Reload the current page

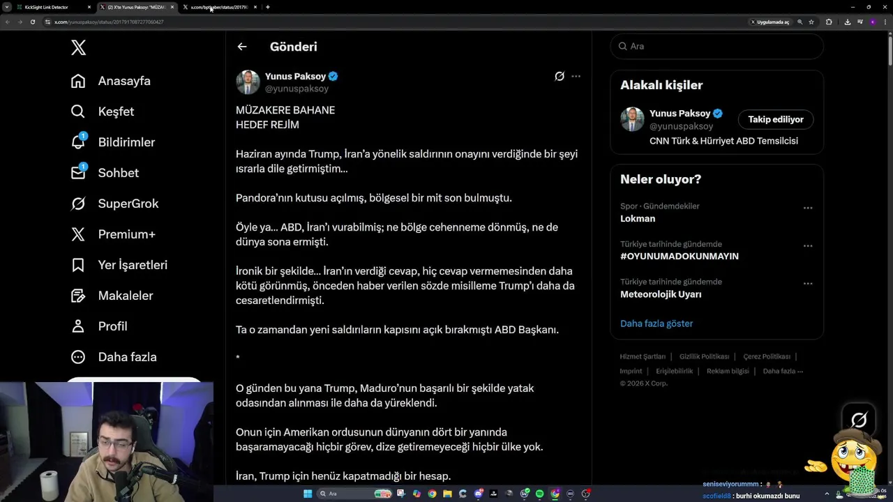tap(32, 22)
